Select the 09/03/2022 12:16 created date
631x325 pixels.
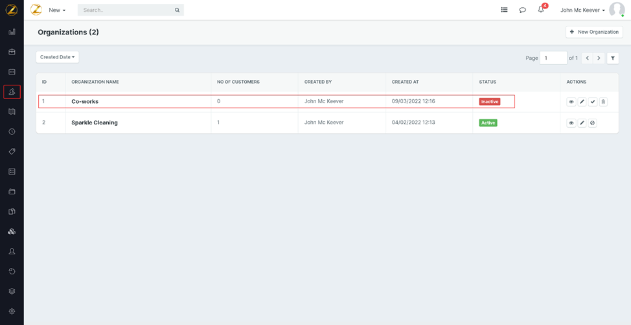pyautogui.click(x=413, y=101)
